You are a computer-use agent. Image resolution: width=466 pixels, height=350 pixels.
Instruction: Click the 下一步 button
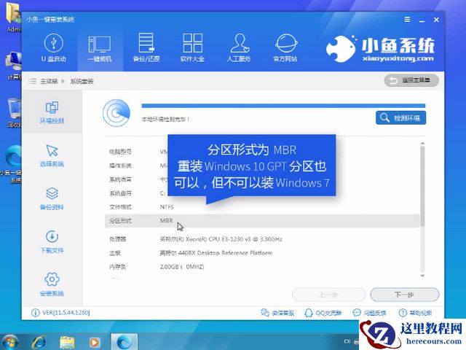click(x=405, y=295)
